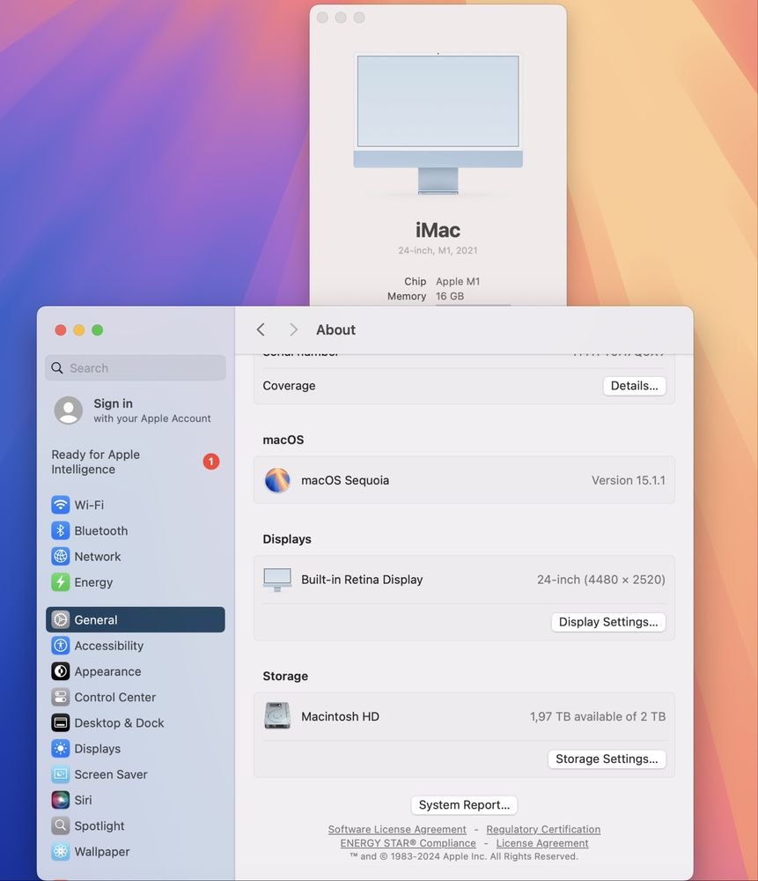Click Apple M1 chip value in About window

[x=458, y=282]
